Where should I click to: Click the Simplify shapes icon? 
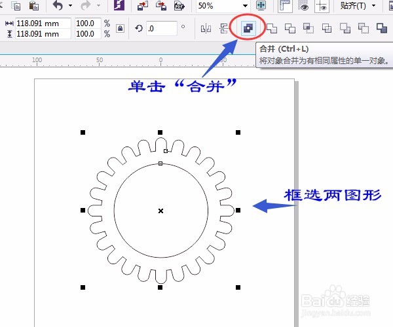[327, 28]
